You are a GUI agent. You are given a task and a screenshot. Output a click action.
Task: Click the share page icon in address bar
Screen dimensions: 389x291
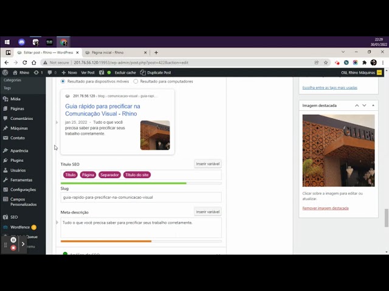317,62
